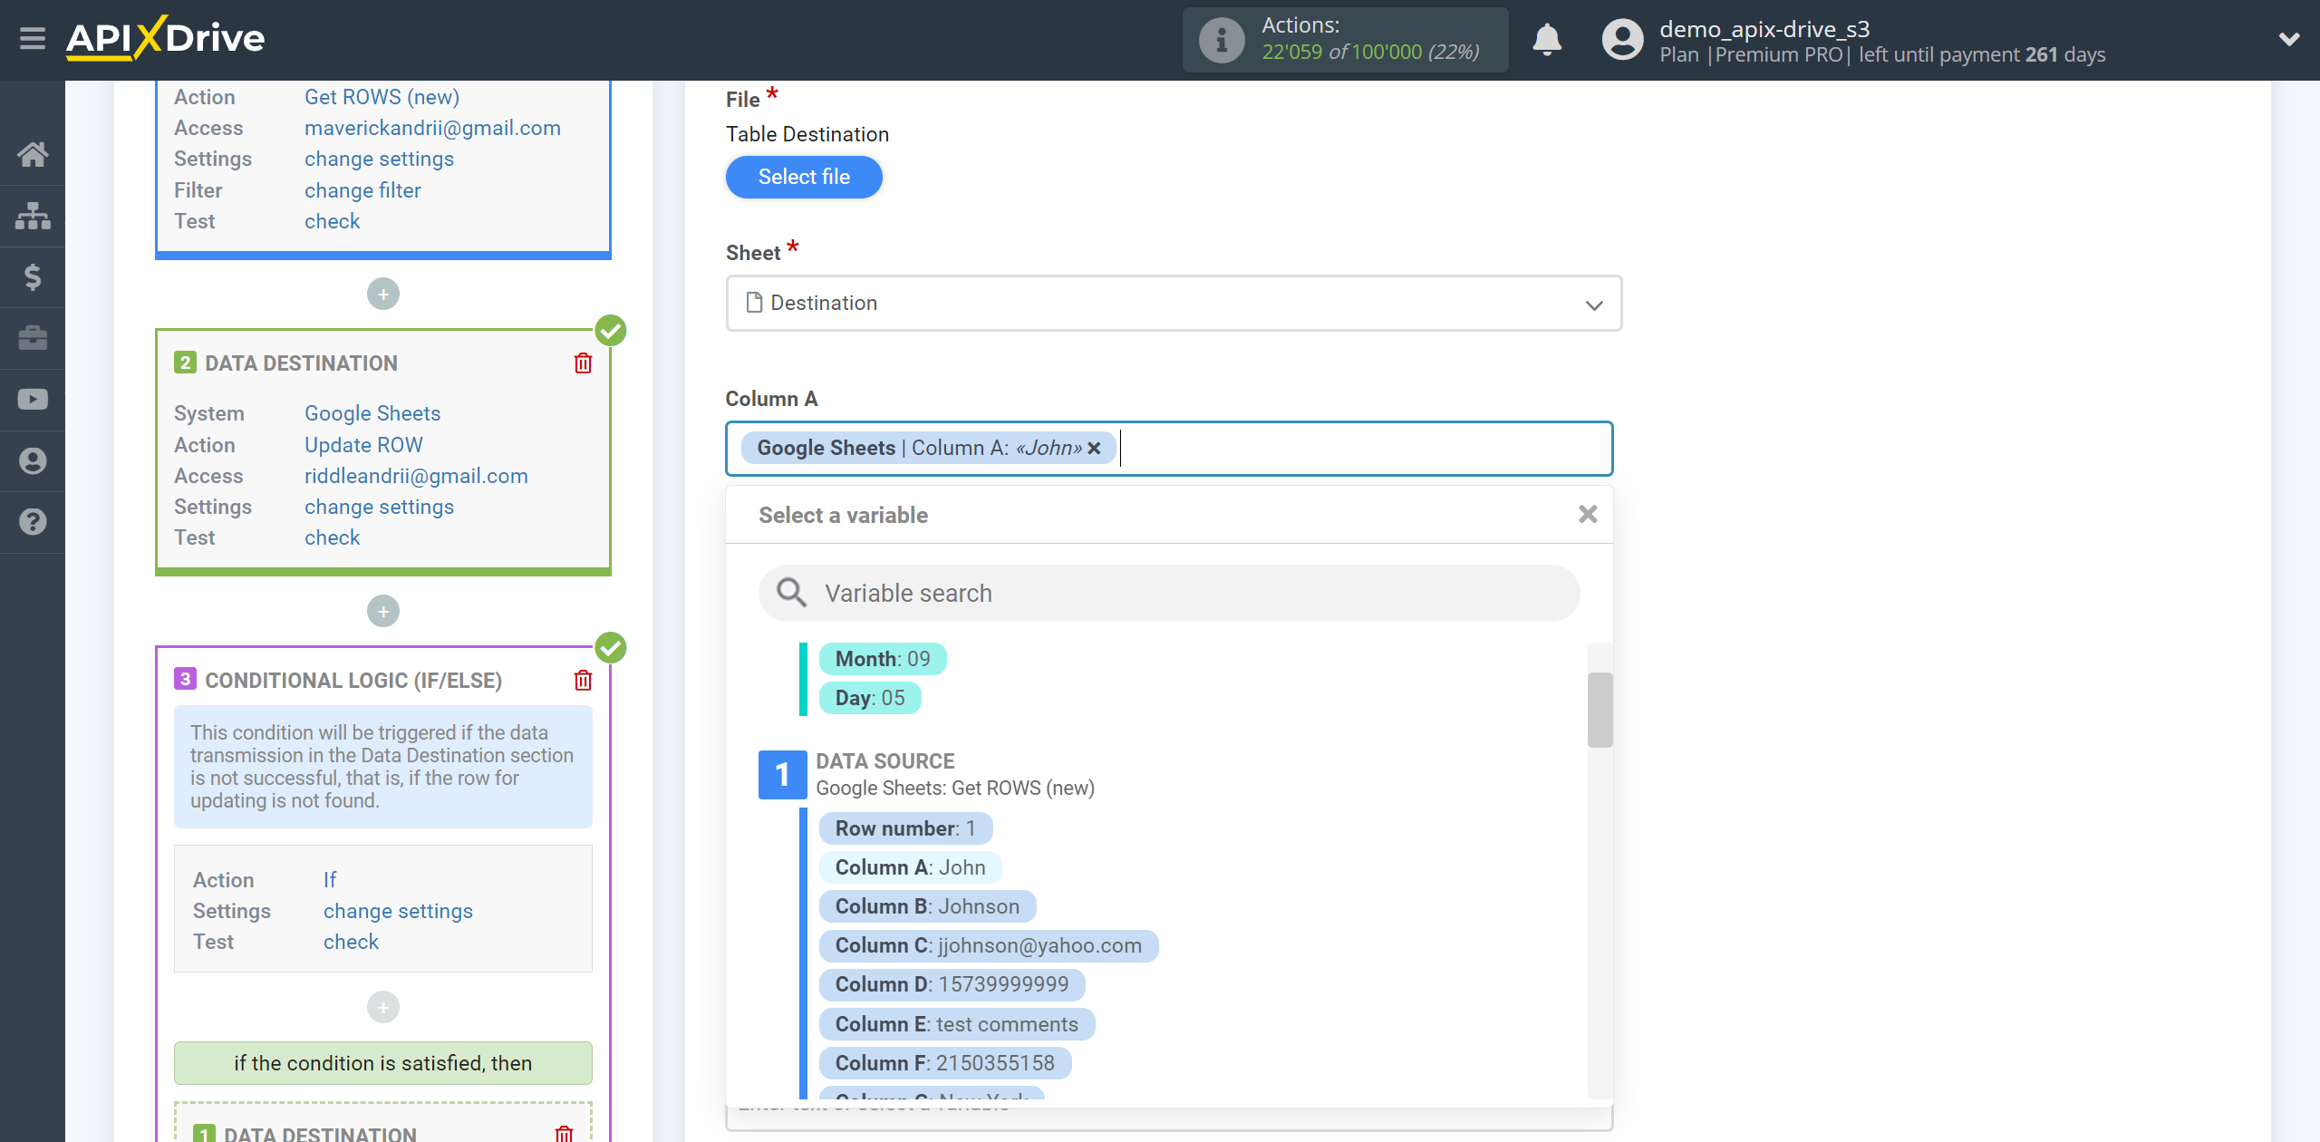Click the variable list scrollbar thumb

tap(1600, 710)
